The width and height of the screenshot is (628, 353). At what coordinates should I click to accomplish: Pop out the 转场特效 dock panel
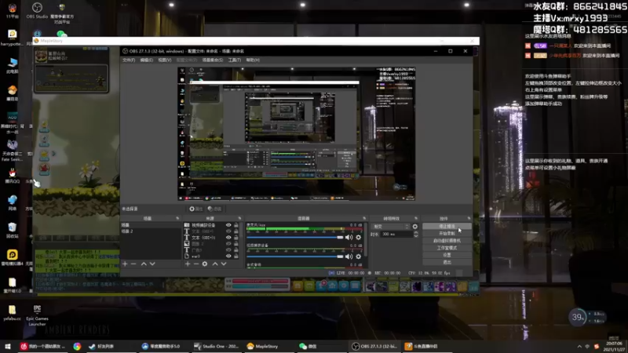coord(416,219)
